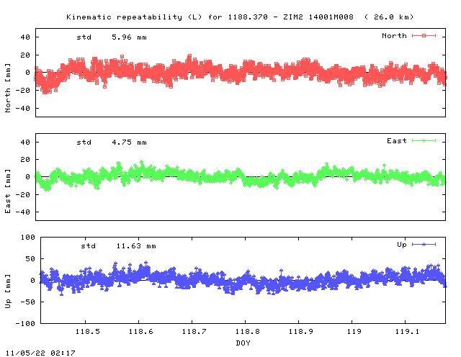Screen dimensions: 461x357
Task: Click the red North legend marker
Action: click(424, 36)
